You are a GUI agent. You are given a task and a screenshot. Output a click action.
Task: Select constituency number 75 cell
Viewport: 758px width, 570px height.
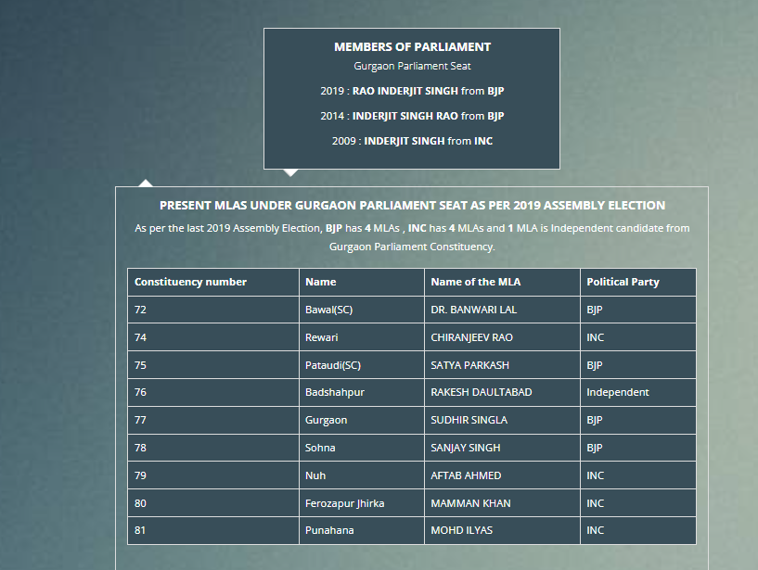[213, 364]
